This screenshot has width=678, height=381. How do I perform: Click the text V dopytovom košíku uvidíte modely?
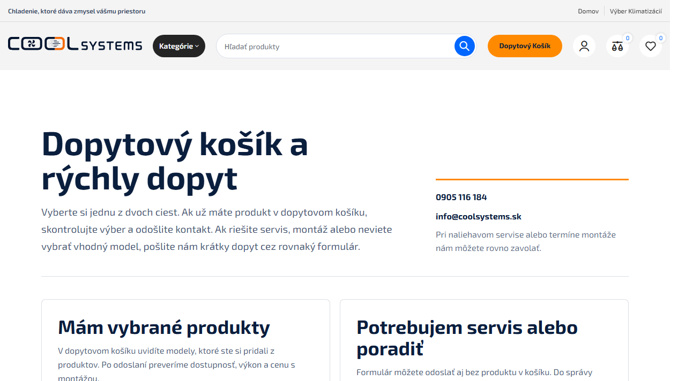(176, 364)
